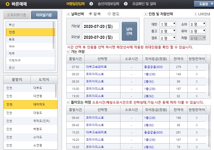This screenshot has width=214, height=150.
Task: Open the disabled 차량 count dropdown
Action: point(198,38)
